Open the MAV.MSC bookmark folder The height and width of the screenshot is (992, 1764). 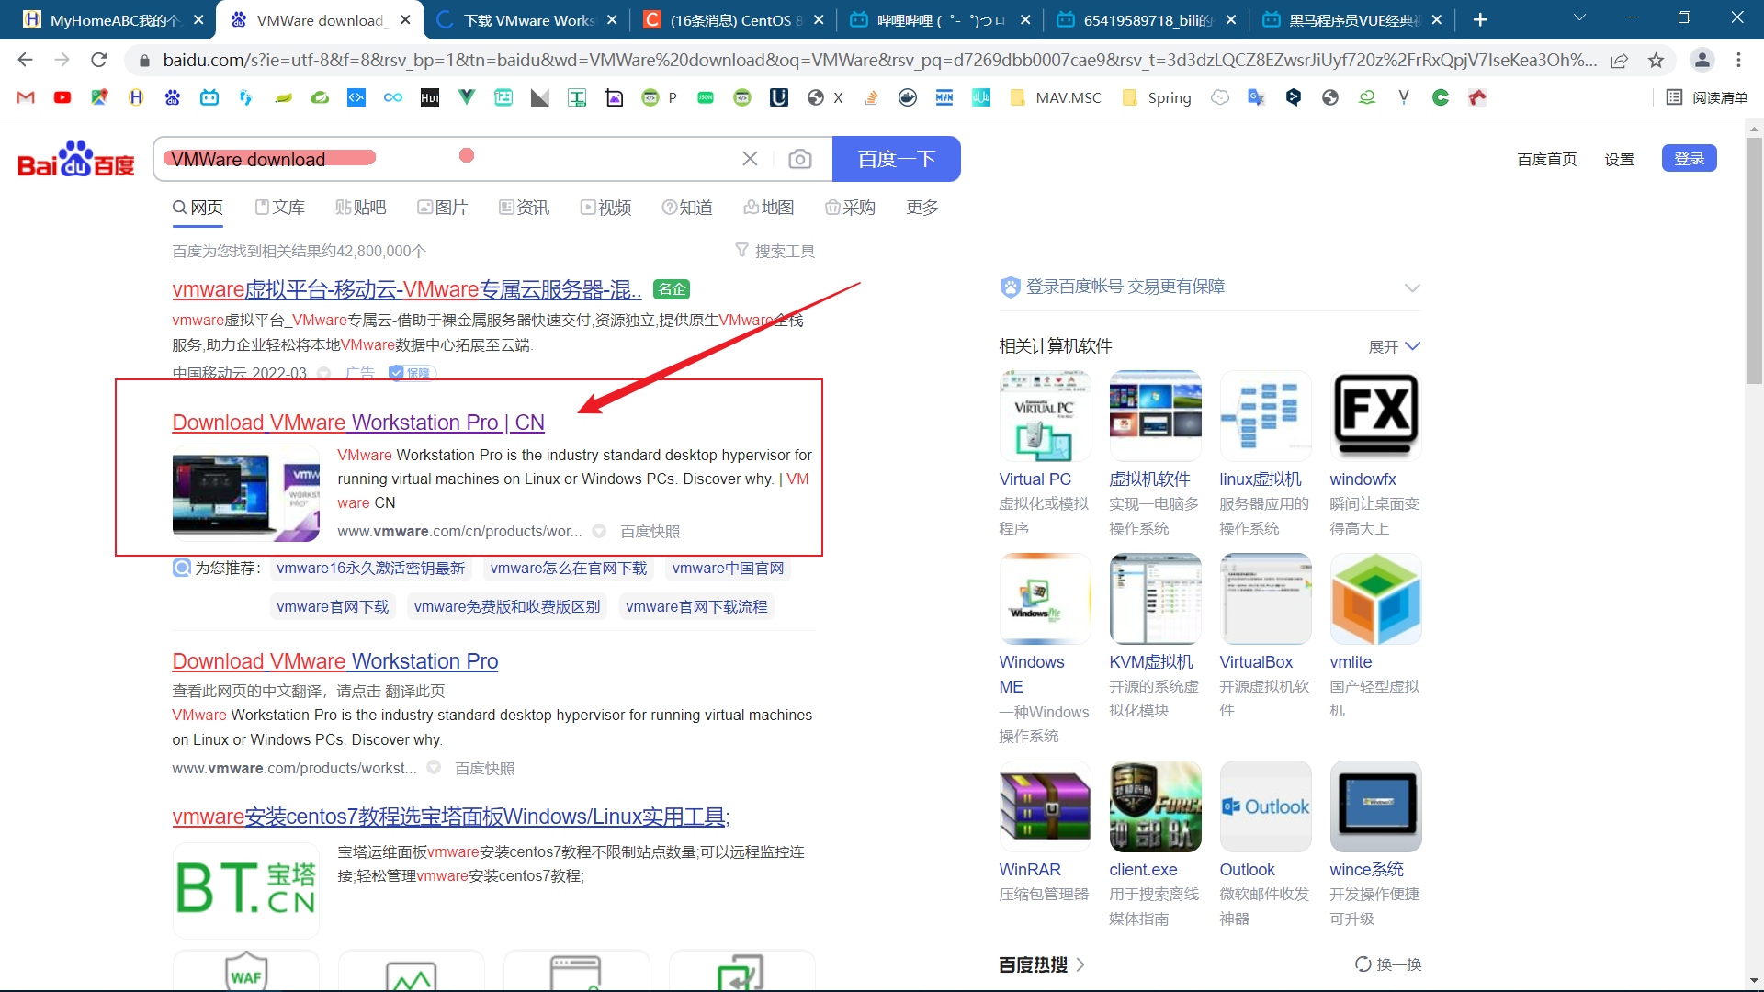[x=1055, y=97]
